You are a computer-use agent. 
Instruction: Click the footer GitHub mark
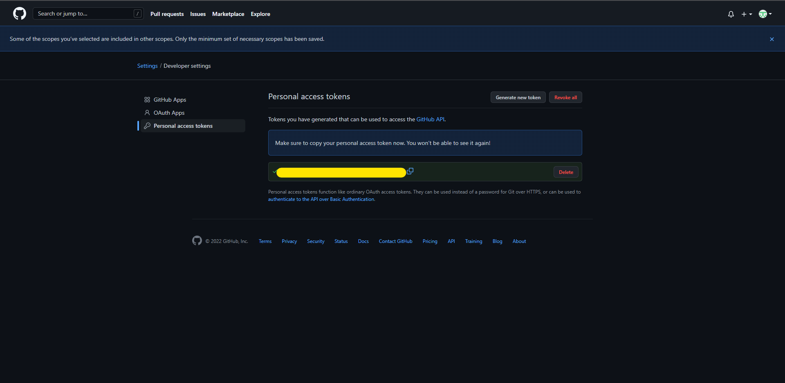[x=197, y=241]
